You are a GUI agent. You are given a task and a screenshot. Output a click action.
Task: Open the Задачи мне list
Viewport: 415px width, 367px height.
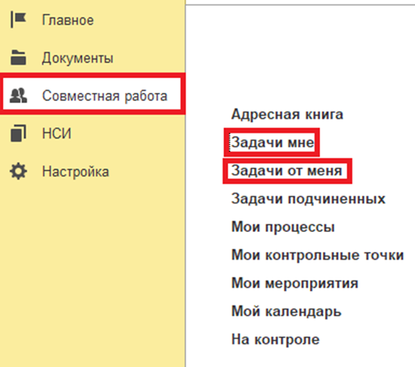coord(273,143)
